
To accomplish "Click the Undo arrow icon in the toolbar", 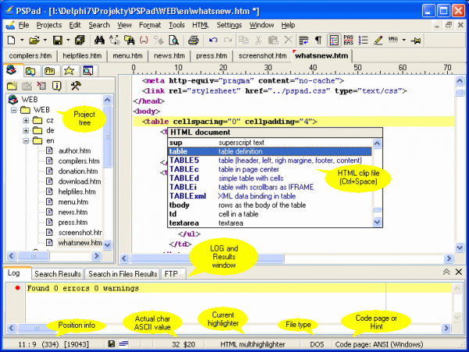I will (213, 40).
